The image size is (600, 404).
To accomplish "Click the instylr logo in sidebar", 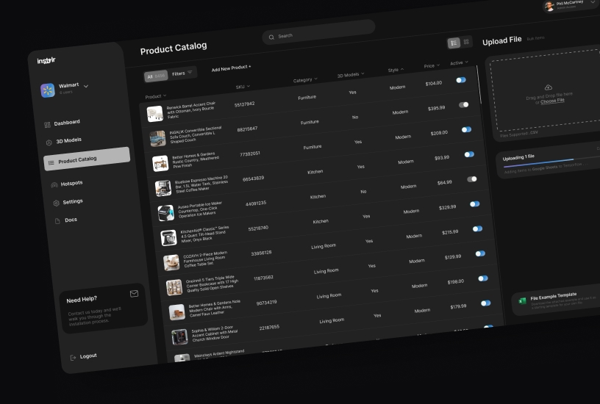I will pos(46,60).
